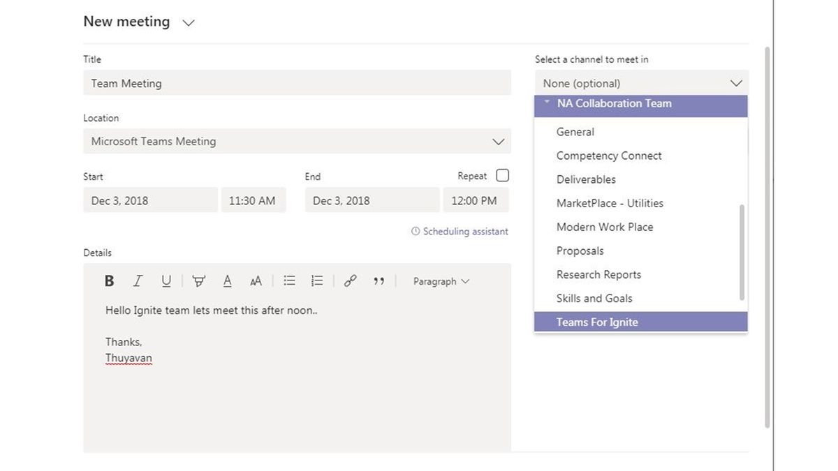Expand the New meeting chevron
The width and height of the screenshot is (838, 471).
[188, 23]
